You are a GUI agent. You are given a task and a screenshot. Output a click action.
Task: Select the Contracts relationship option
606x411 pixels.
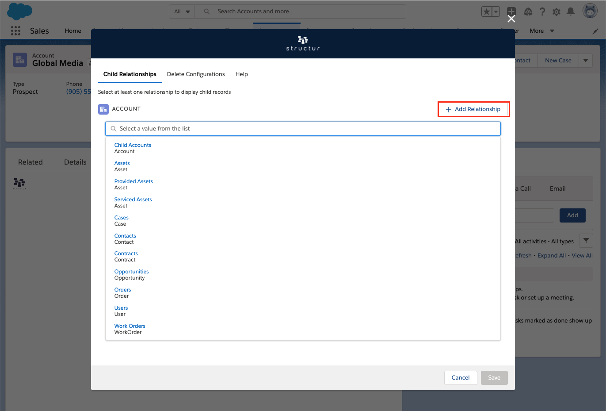[303, 257]
